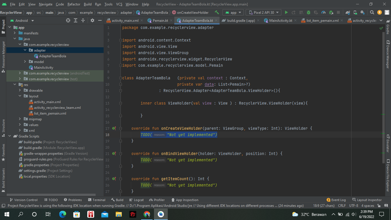Open the app run configuration dropdown
This screenshot has height=220, width=391.
click(233, 13)
